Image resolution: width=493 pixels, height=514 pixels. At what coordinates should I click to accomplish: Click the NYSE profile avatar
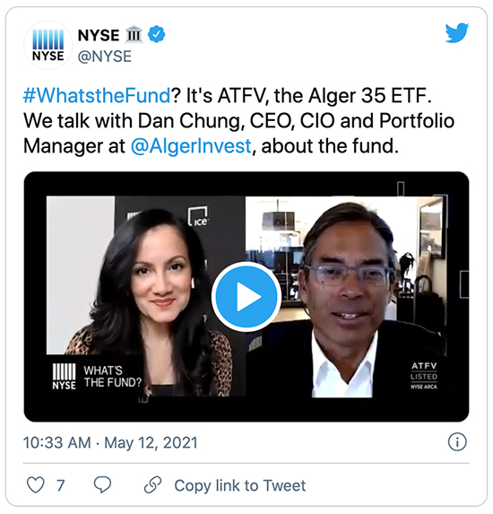click(x=48, y=45)
